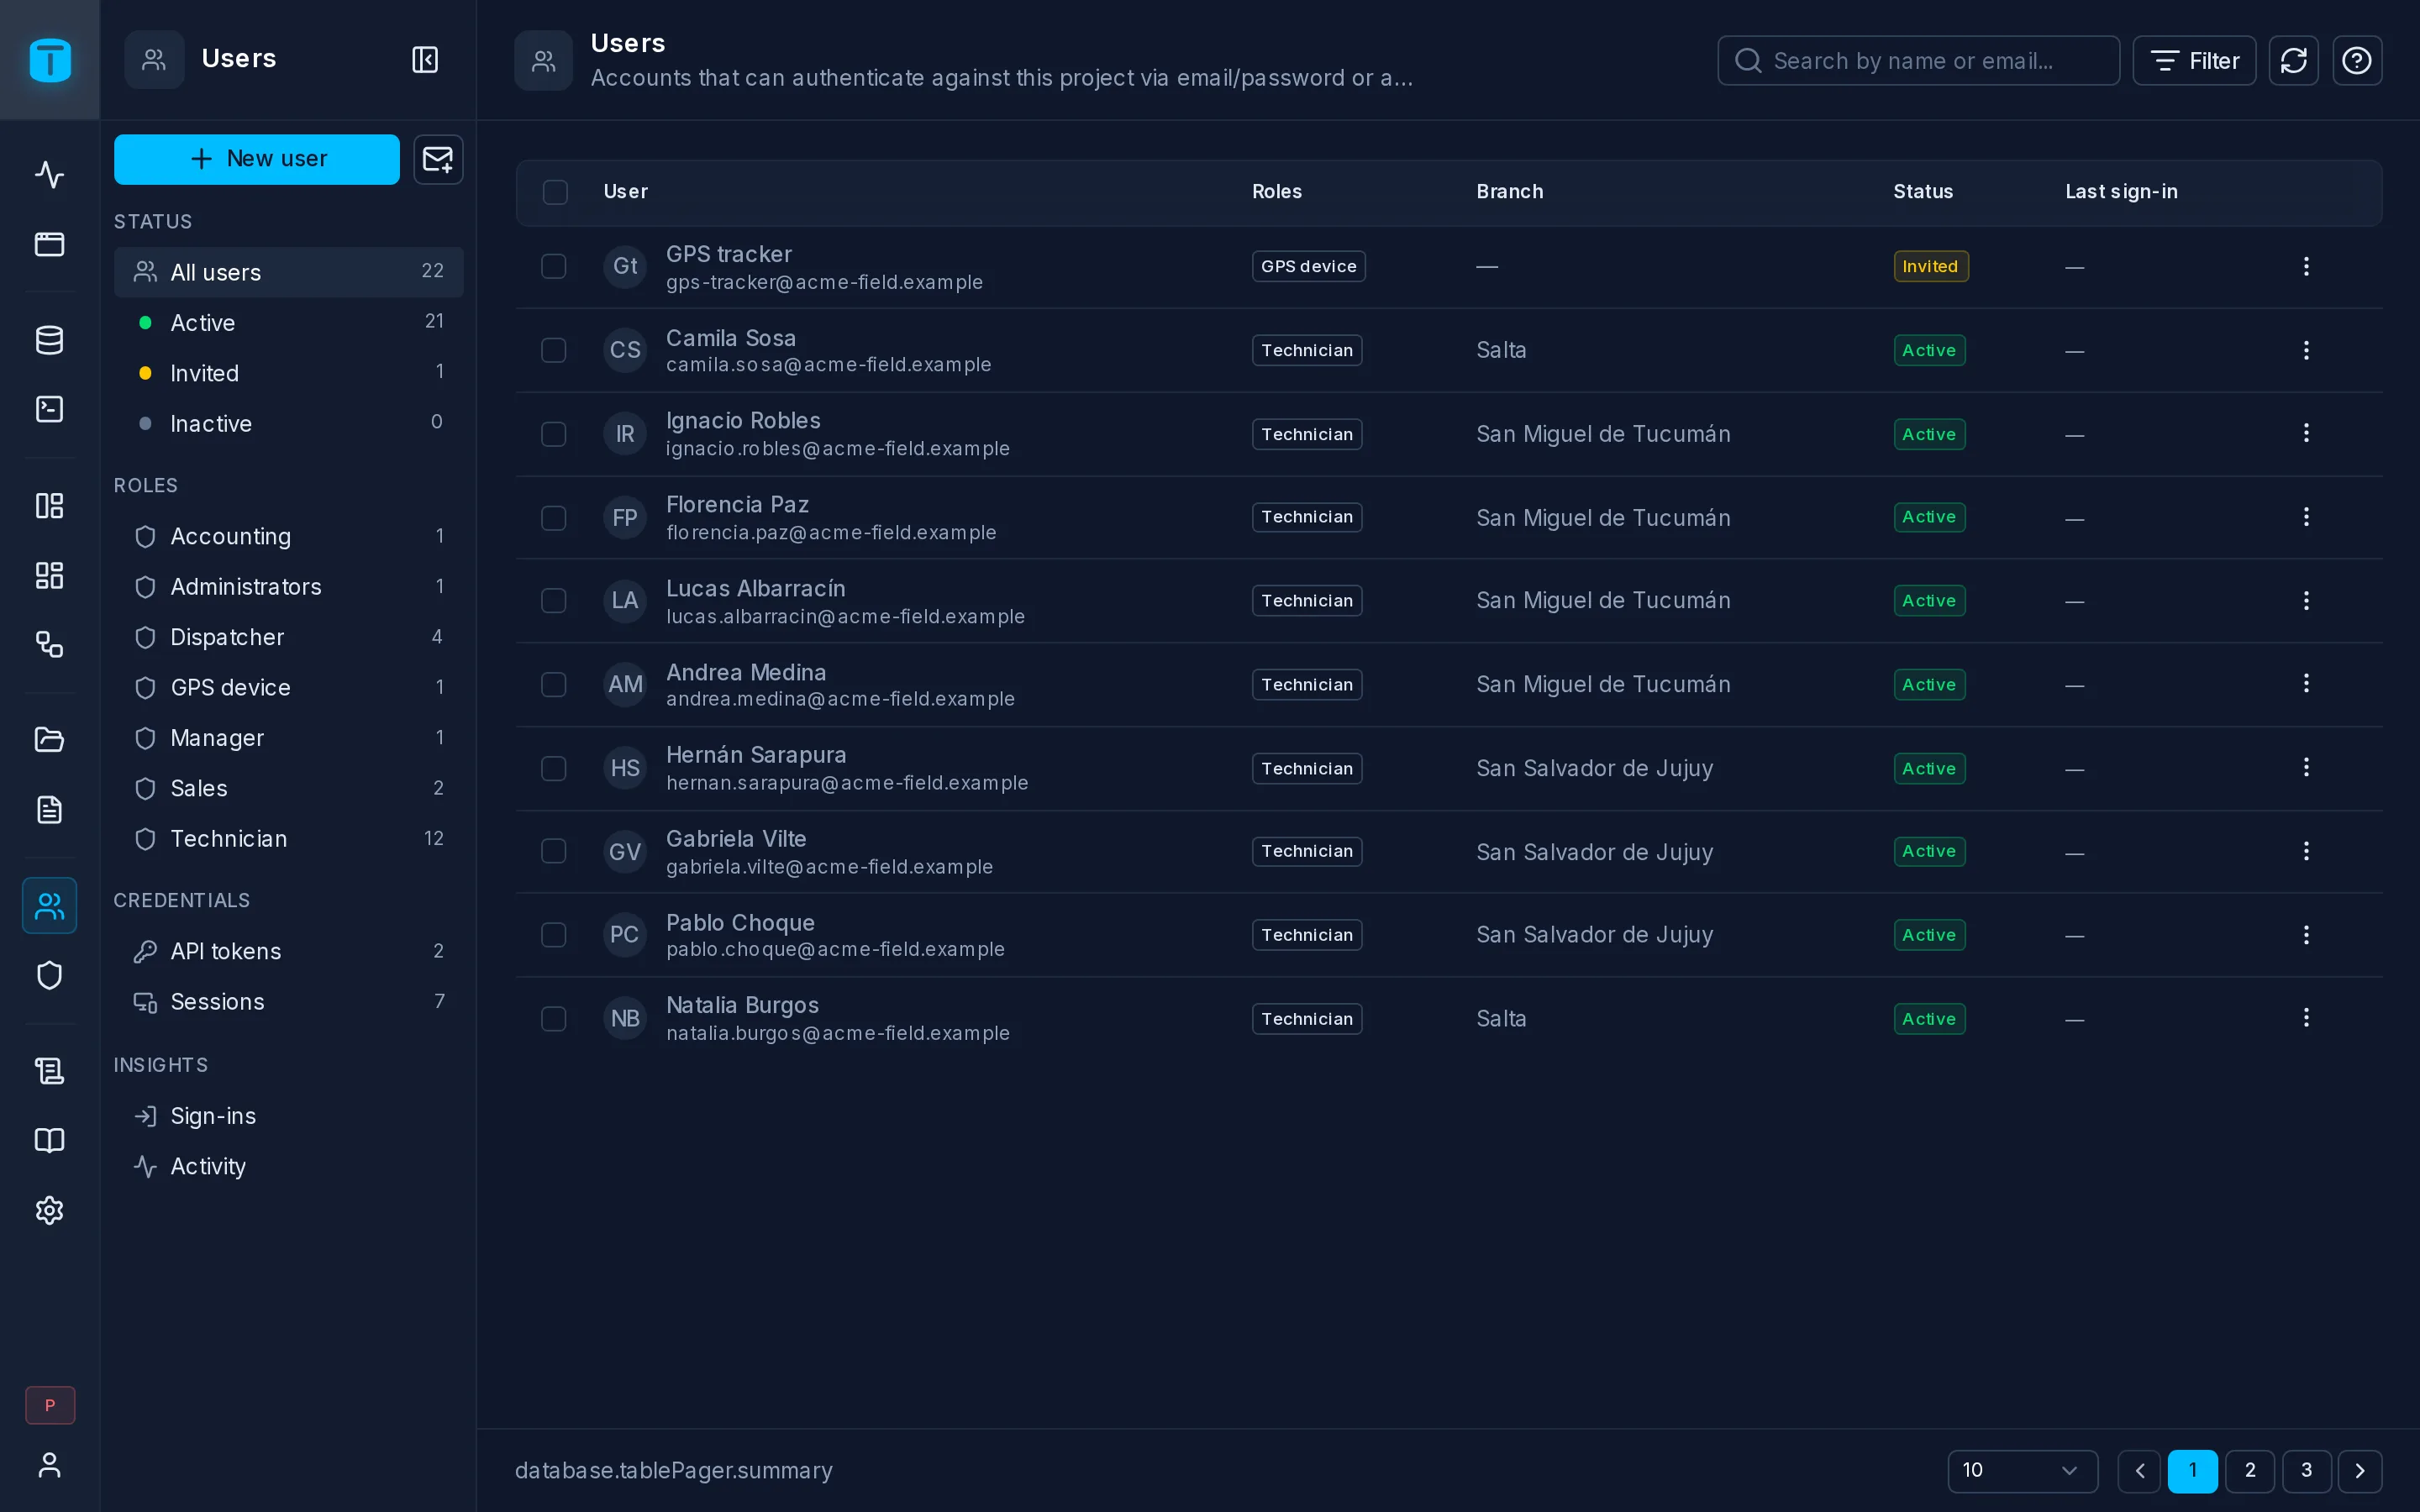This screenshot has height=1512, width=2420.
Task: Open row actions menu for GPS tracker
Action: pos(2306,266)
